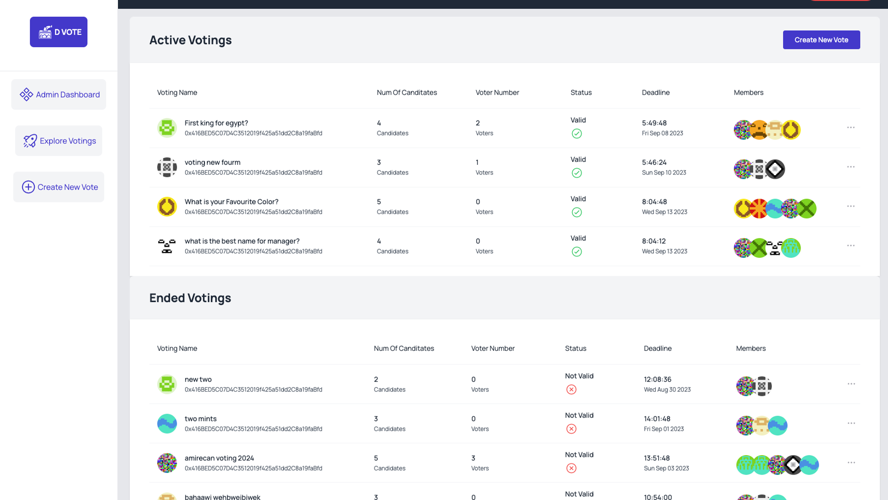Click red Not Valid icon on new two row

[571, 389]
